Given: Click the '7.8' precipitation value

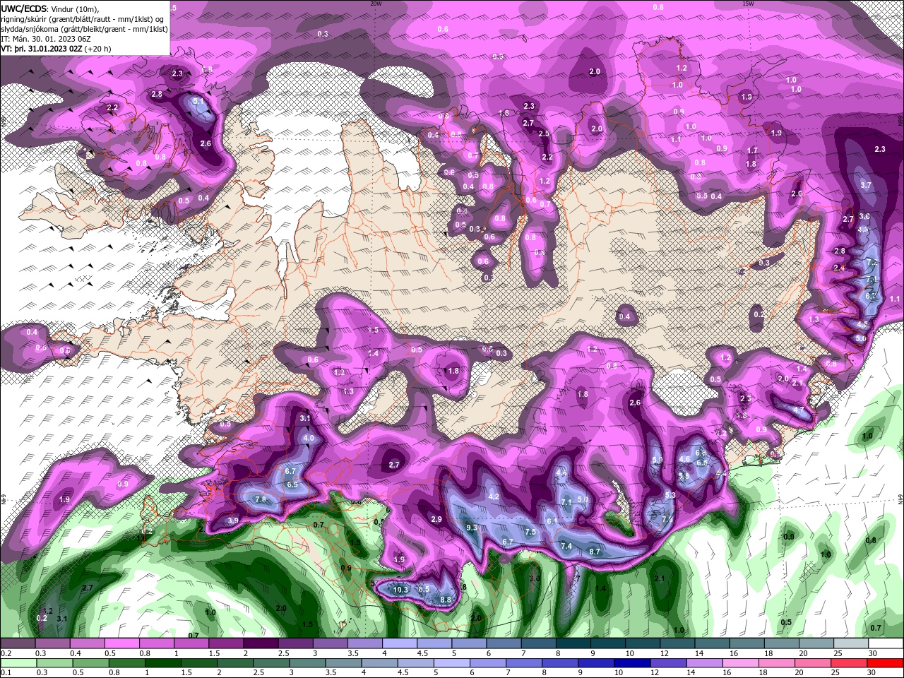Looking at the screenshot, I should coord(260,499).
